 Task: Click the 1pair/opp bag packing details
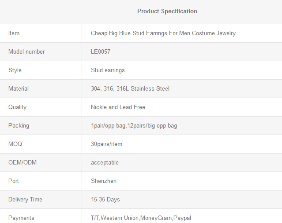(x=134, y=126)
